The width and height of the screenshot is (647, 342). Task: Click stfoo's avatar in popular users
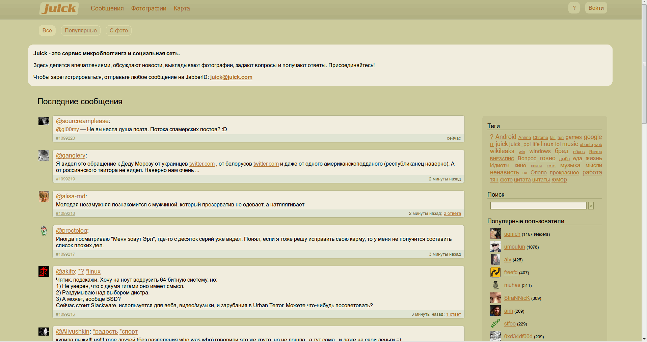point(495,323)
